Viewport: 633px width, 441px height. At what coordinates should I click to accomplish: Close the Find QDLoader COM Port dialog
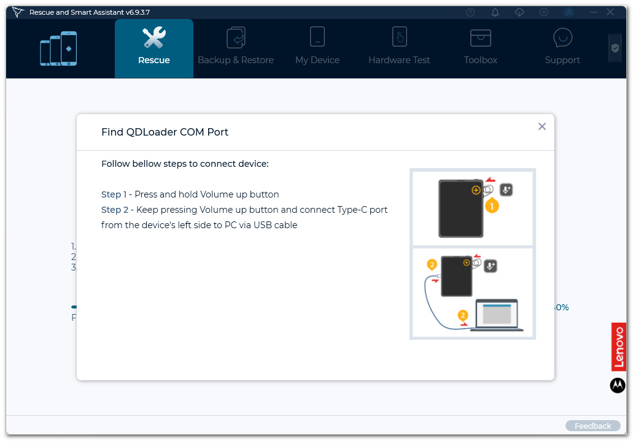click(x=542, y=127)
